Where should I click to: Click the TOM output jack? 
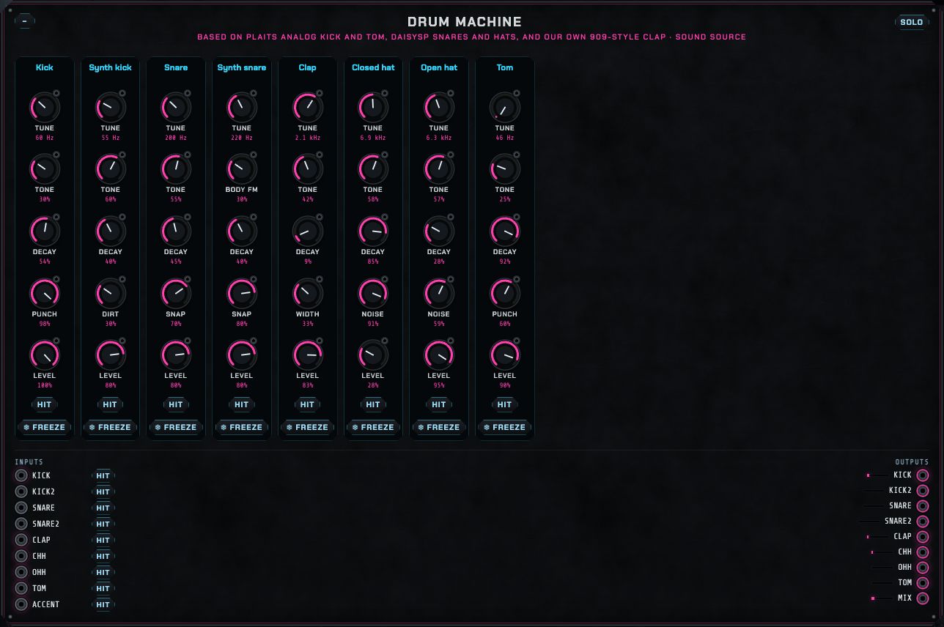923,583
